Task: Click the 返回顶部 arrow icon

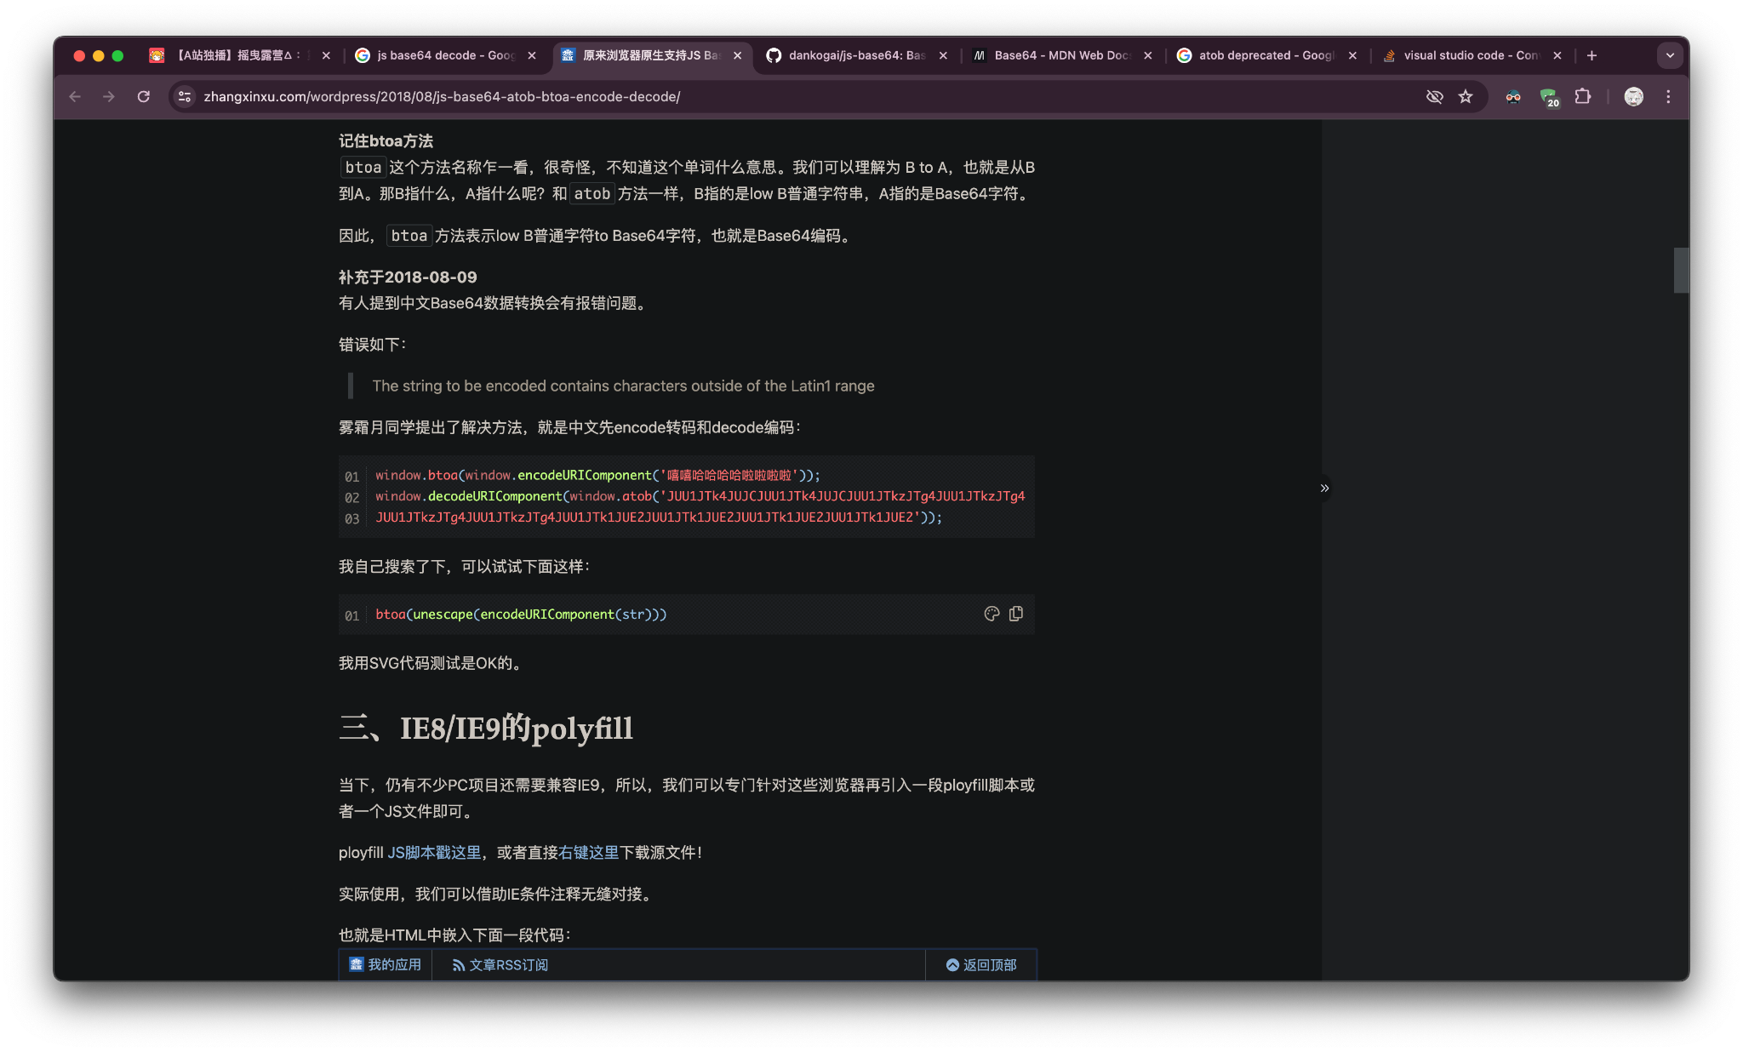Action: click(952, 964)
